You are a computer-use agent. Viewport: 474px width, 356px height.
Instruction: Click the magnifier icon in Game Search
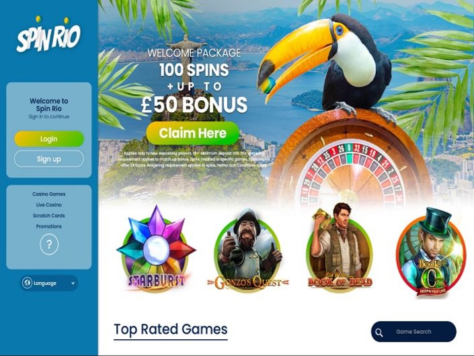pos(379,332)
